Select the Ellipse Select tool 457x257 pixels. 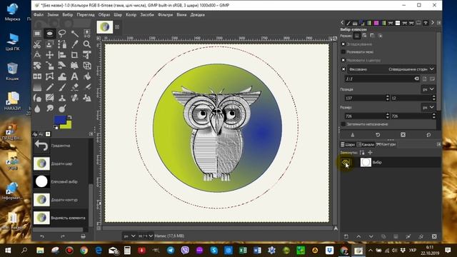(x=50, y=34)
